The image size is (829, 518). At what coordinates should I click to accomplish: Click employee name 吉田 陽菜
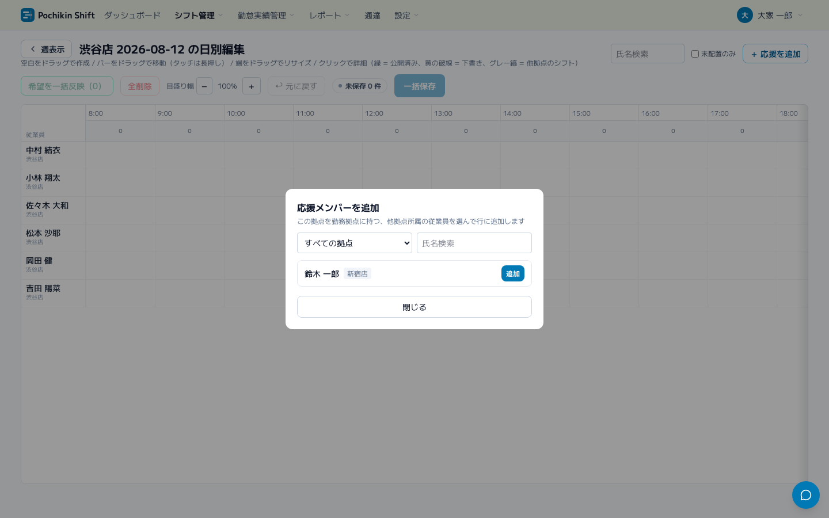[43, 288]
